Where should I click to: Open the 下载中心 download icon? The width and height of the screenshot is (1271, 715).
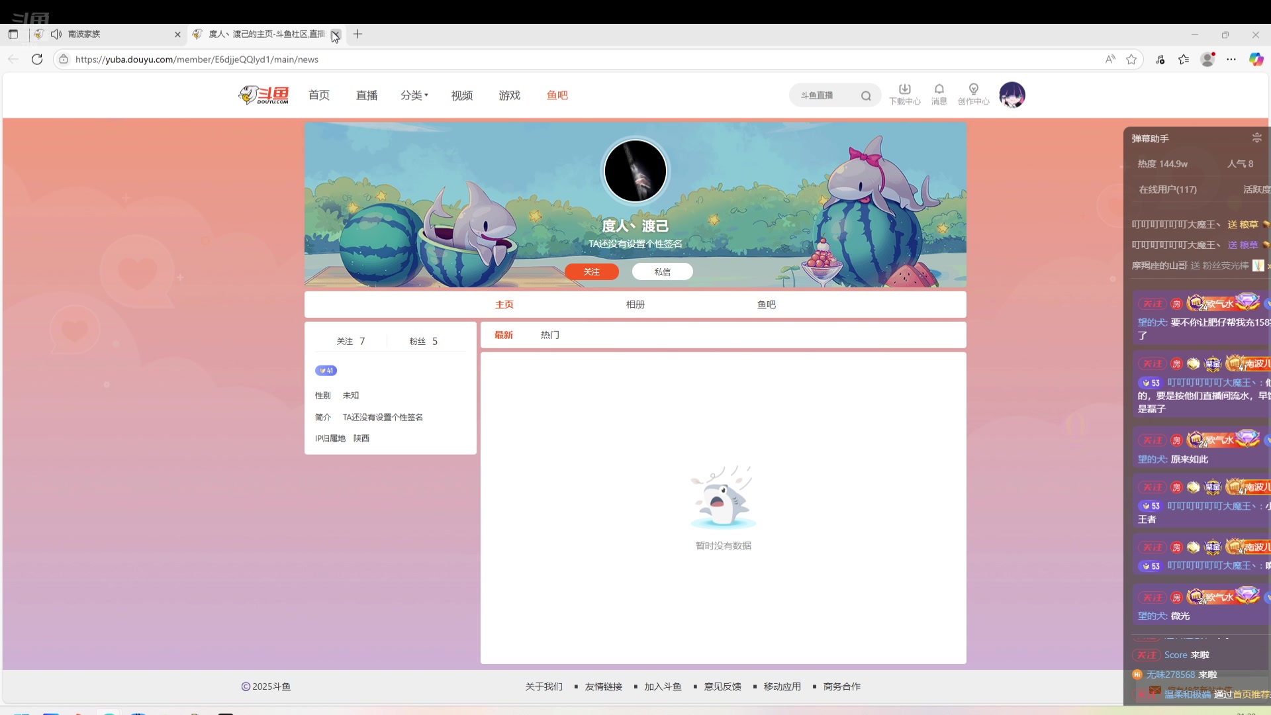(905, 94)
